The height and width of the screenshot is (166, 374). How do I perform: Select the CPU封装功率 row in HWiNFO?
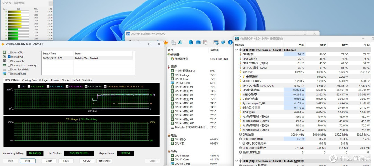305,90
